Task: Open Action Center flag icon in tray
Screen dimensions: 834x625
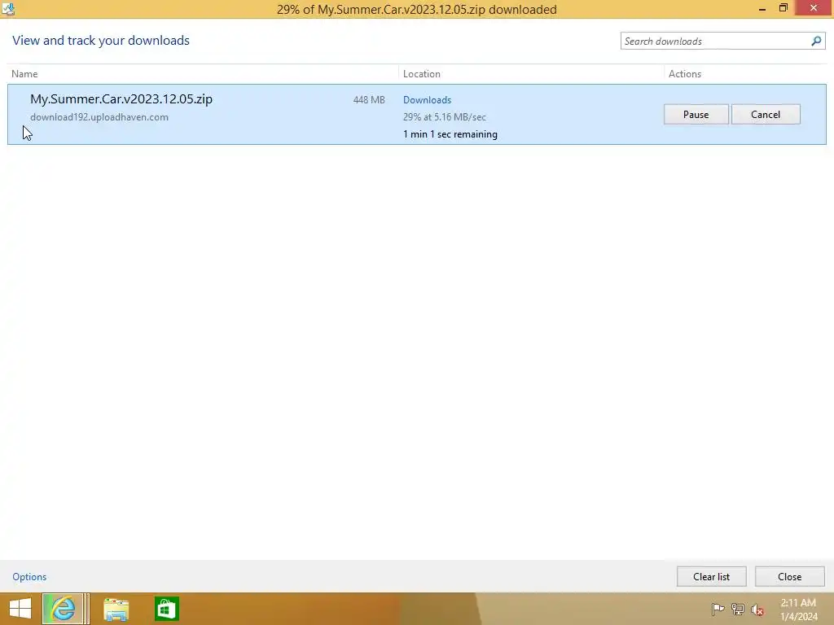Action: tap(718, 609)
